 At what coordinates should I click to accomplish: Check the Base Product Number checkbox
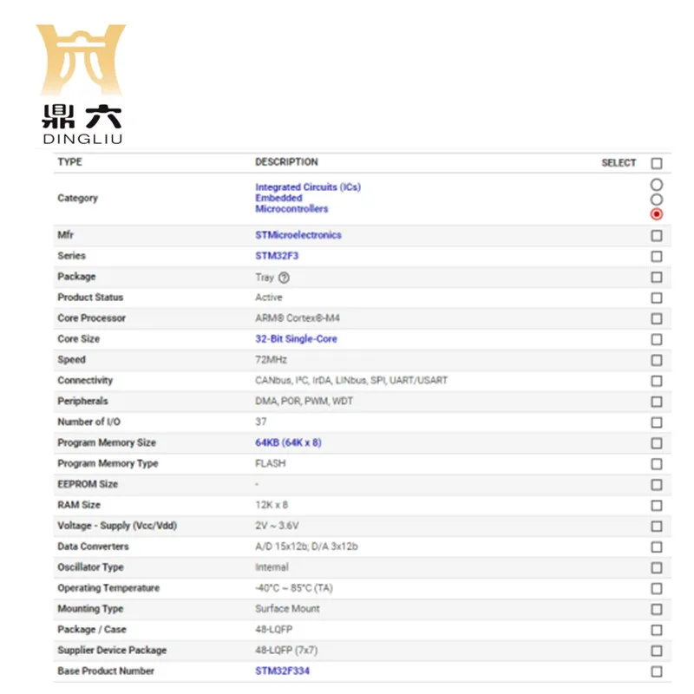click(x=657, y=671)
